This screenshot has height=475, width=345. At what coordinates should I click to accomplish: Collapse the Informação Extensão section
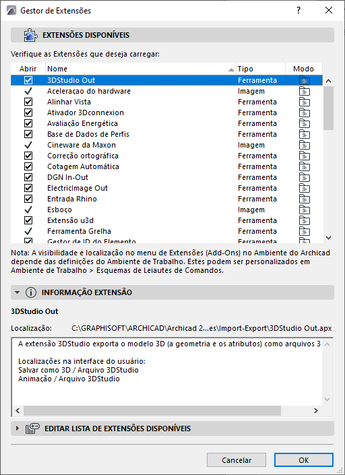point(18,292)
